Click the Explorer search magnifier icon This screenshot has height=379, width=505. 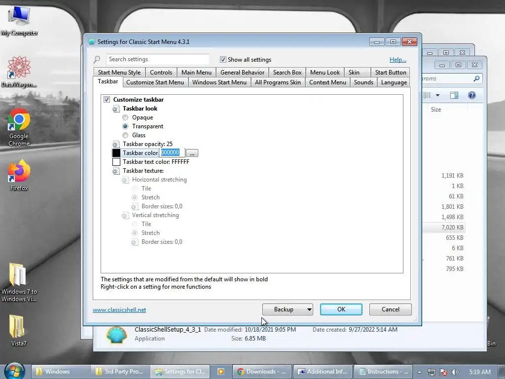477,78
